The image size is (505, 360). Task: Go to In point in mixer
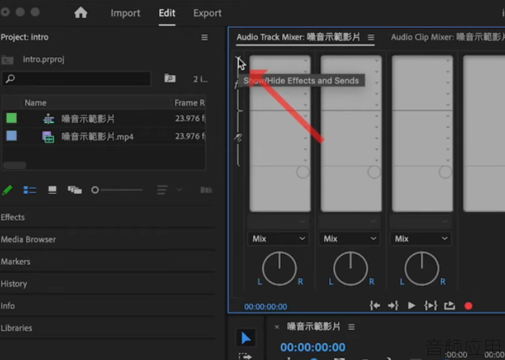pos(375,305)
